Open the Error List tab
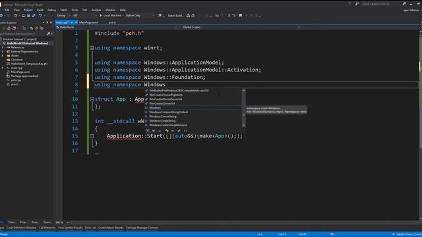The image size is (422, 237). point(90,228)
